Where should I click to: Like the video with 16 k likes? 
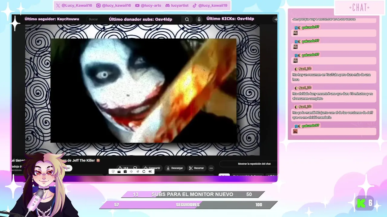coord(123,168)
